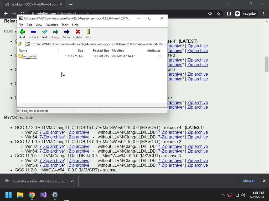
Task: Open Settings gear on taskbar
Action: (x=55, y=195)
